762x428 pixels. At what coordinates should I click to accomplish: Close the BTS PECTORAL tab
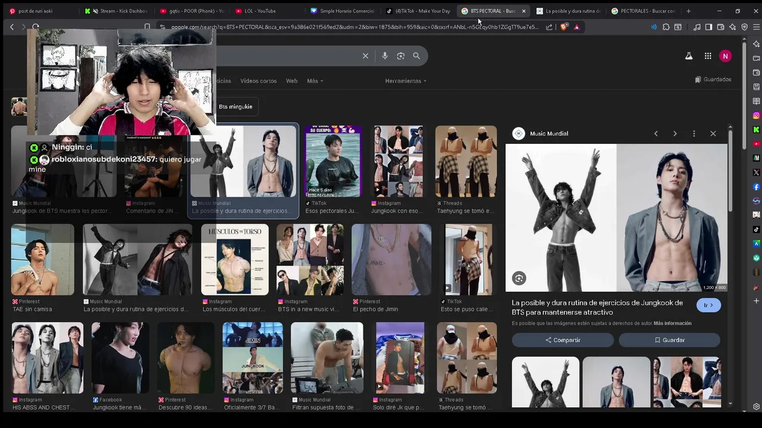coord(524,11)
